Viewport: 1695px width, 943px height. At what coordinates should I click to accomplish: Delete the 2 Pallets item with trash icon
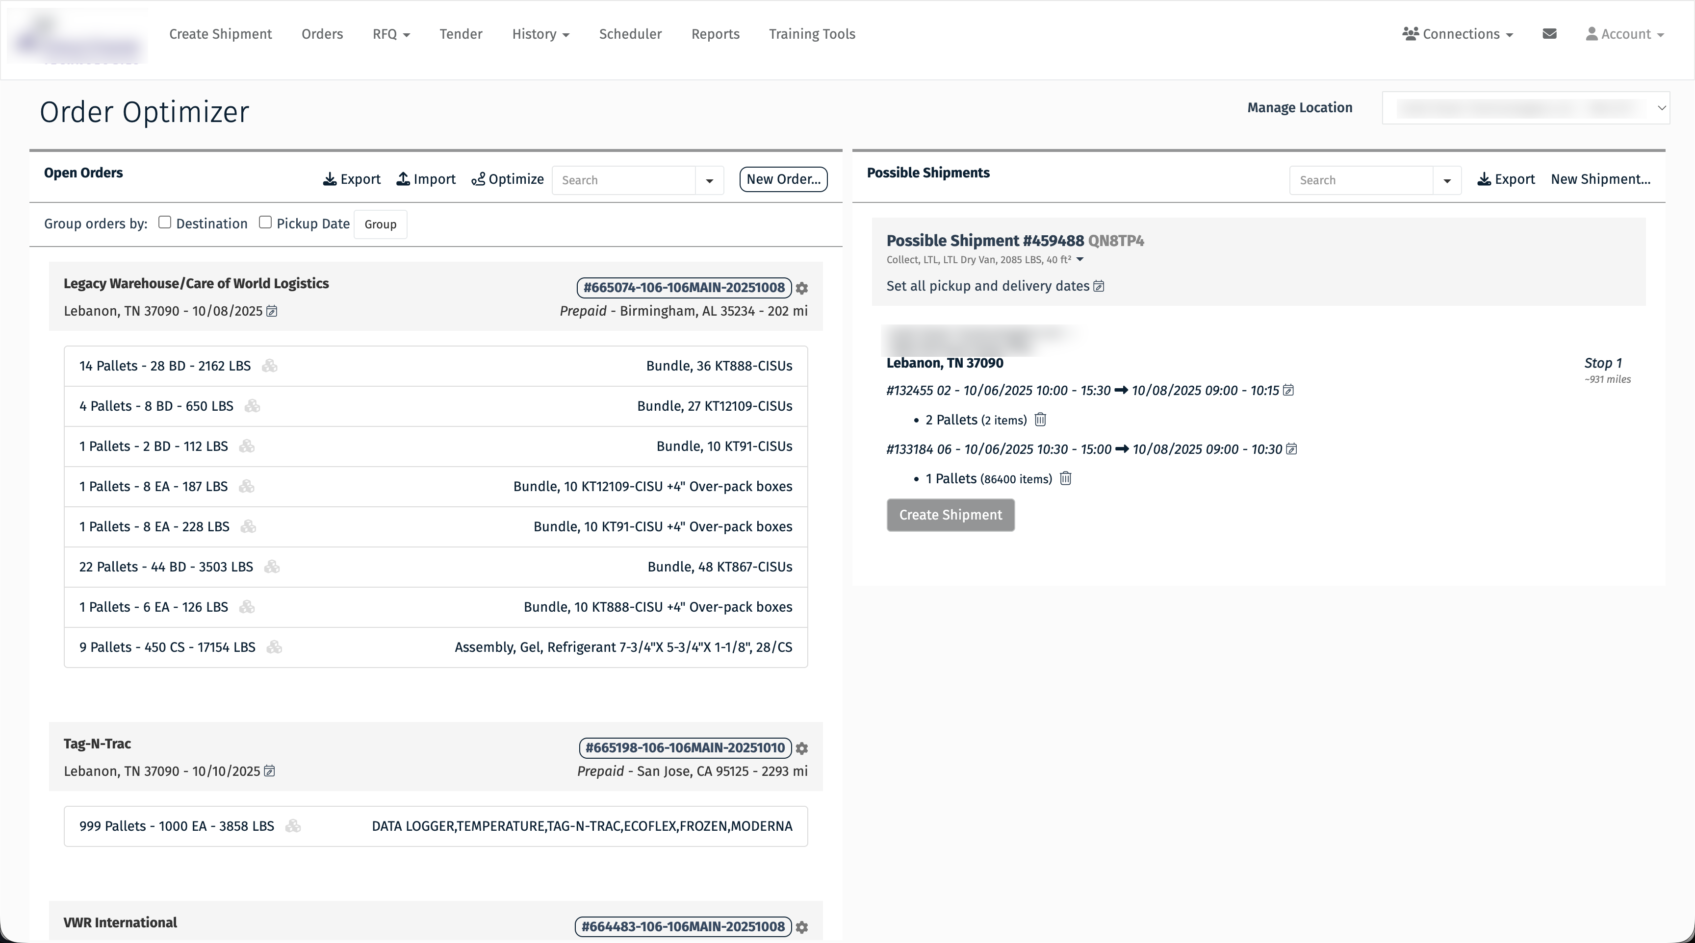coord(1040,420)
